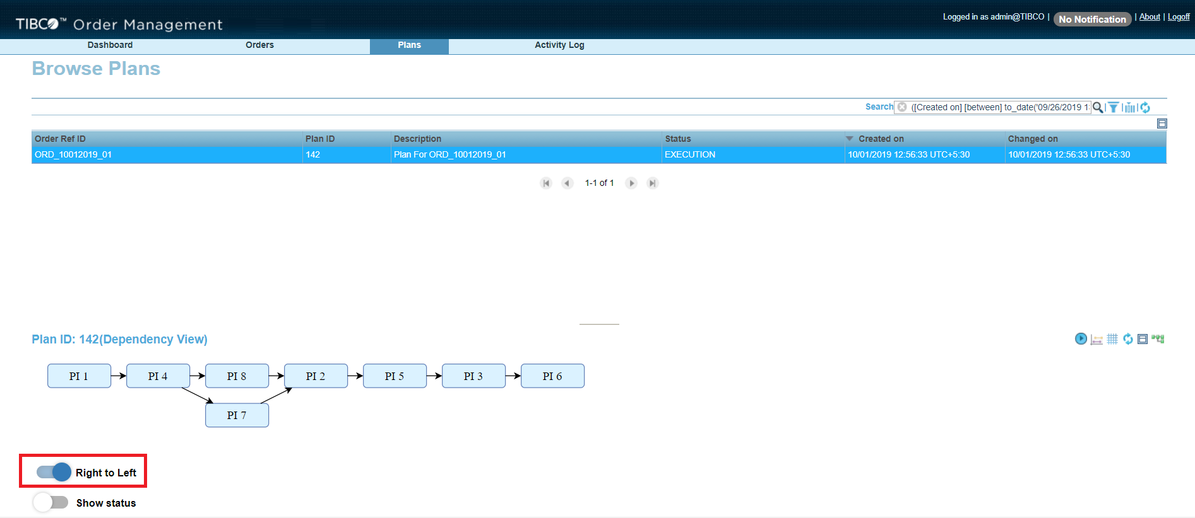Enable the Show status switch

coord(51,502)
